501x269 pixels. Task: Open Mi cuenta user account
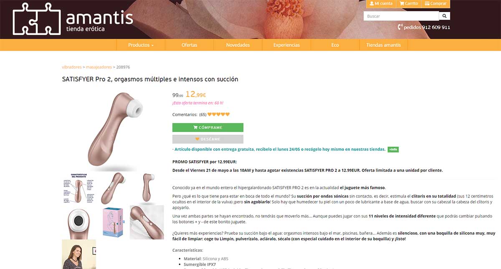pyautogui.click(x=381, y=4)
